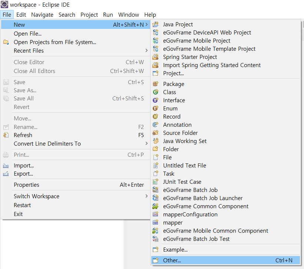Choose Restart from File menu
The image size is (304, 269).
75,205
